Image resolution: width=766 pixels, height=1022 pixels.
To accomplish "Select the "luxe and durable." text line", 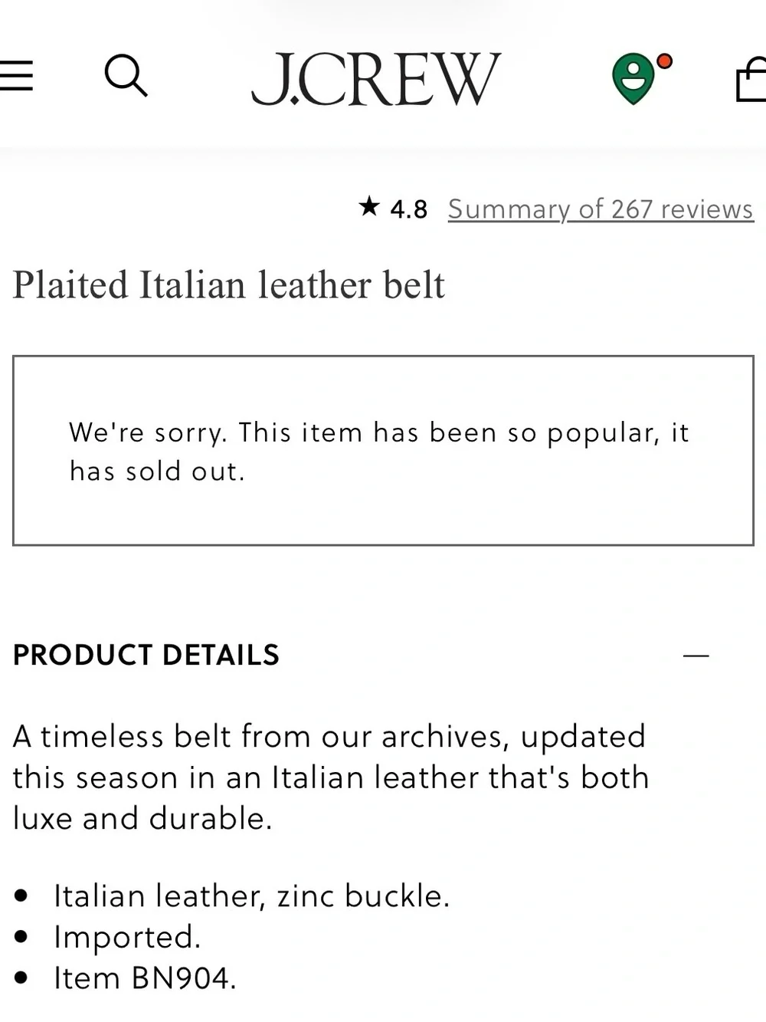I will click(x=142, y=818).
